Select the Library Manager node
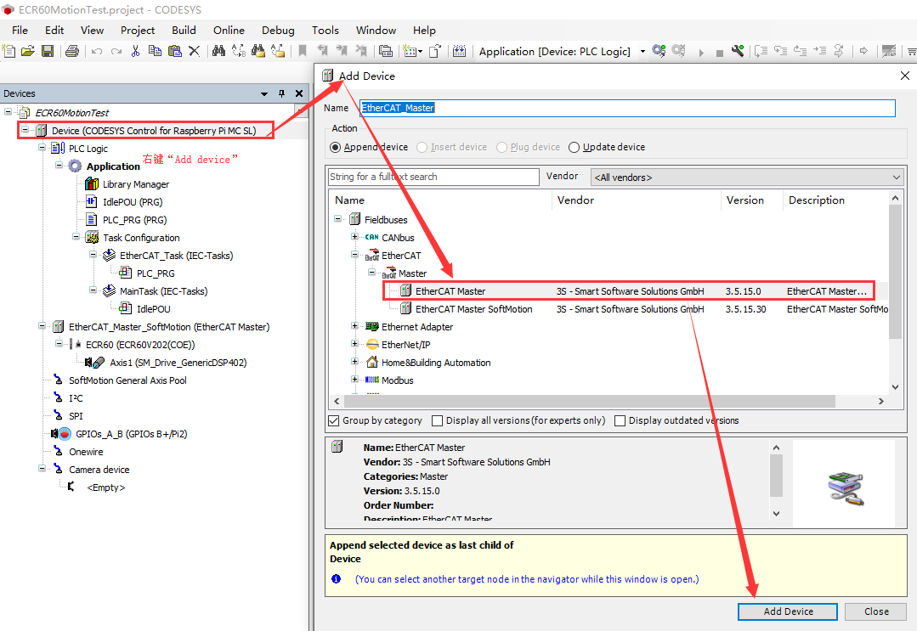 [136, 184]
